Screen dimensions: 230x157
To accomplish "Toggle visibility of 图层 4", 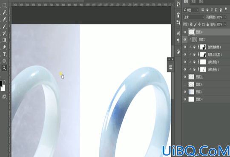I will (185, 99).
